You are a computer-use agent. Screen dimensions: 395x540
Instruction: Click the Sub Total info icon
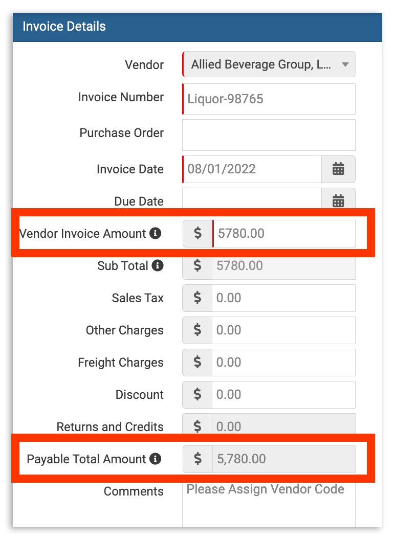[159, 265]
